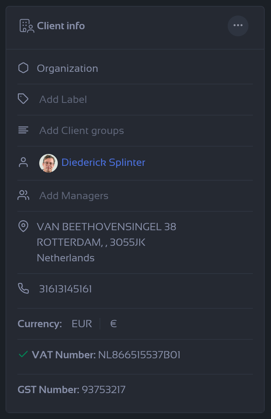Click the contact person icon
271x419 pixels.
(x=23, y=162)
